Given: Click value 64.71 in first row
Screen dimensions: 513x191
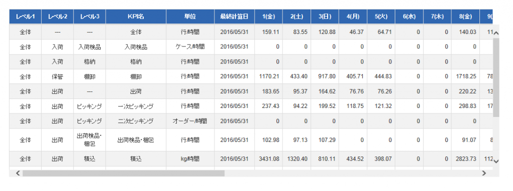Looking at the screenshot, I should [x=385, y=32].
